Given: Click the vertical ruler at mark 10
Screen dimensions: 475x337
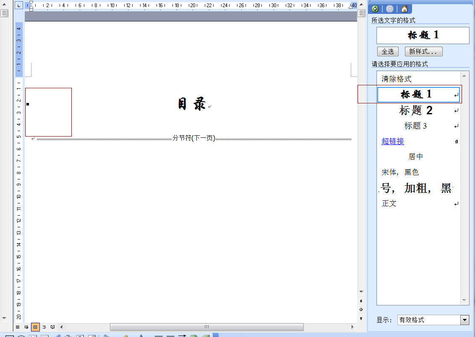Looking at the screenshot, I should pos(19,197).
